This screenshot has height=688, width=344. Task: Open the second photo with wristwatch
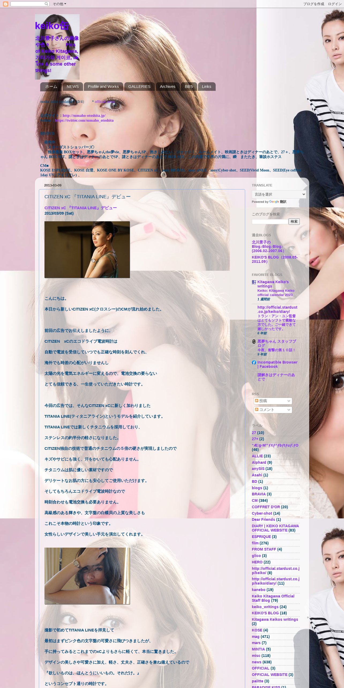click(x=87, y=576)
